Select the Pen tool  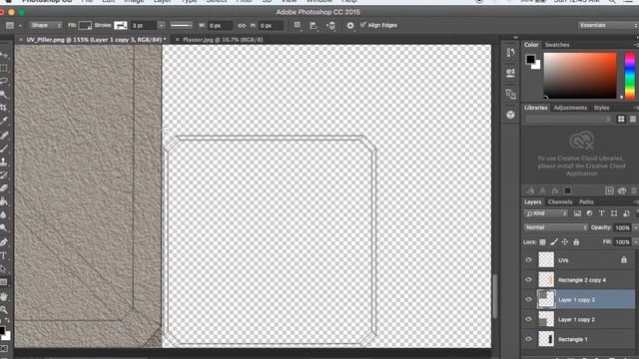point(4,242)
